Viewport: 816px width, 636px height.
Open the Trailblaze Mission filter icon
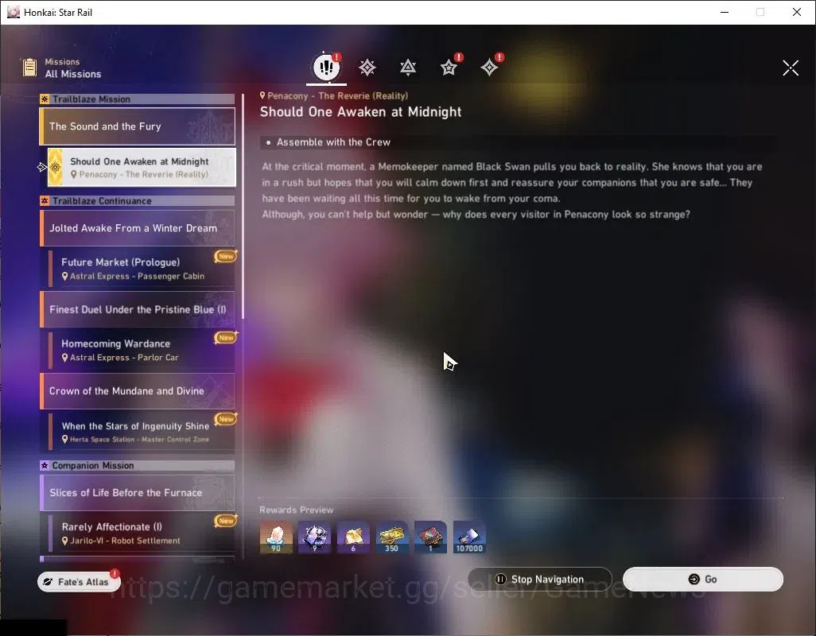(x=367, y=68)
